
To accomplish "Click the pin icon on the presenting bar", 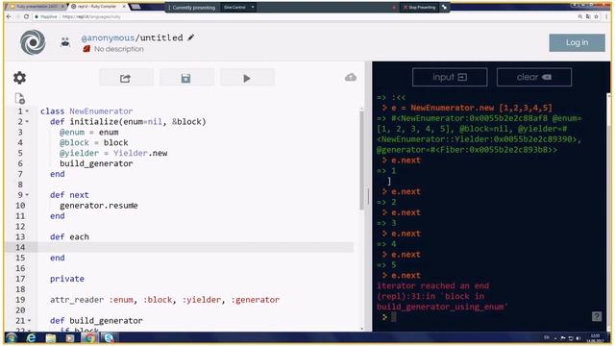I will (444, 7).
